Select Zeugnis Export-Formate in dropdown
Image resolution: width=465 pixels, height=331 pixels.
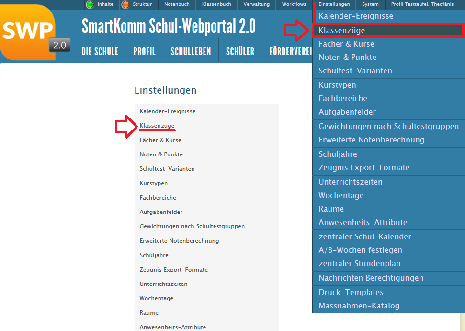[364, 167]
